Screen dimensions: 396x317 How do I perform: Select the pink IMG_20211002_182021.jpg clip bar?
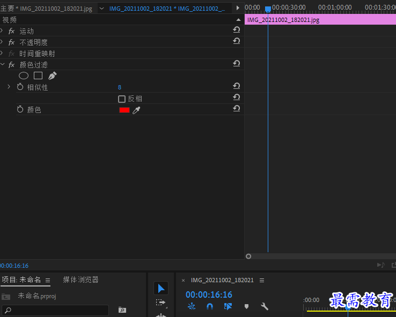320,20
